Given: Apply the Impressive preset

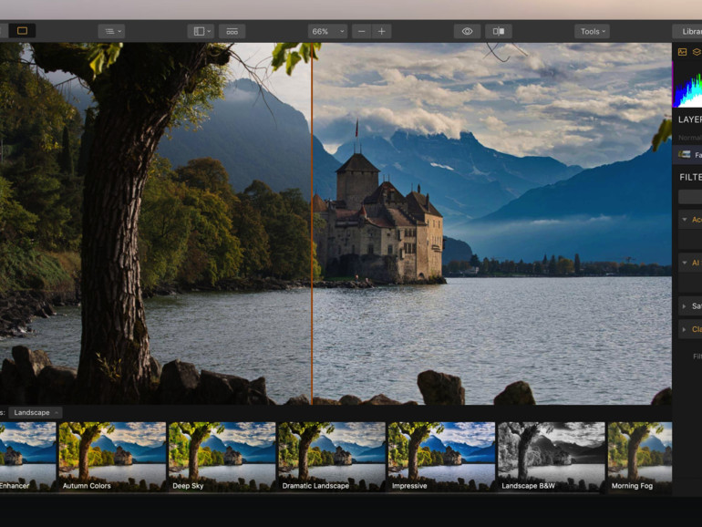Looking at the screenshot, I should click(x=441, y=457).
